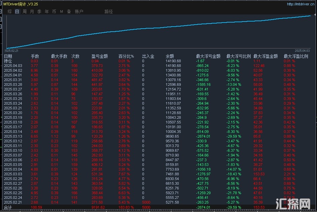Click total lots value 100.59
The height and width of the screenshot is (212, 317).
pos(36,207)
